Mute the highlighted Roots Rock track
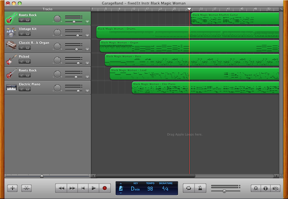This screenshot has width=288, height=199. 22,20
